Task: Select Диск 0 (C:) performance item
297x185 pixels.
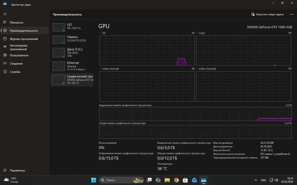Action: point(72,52)
